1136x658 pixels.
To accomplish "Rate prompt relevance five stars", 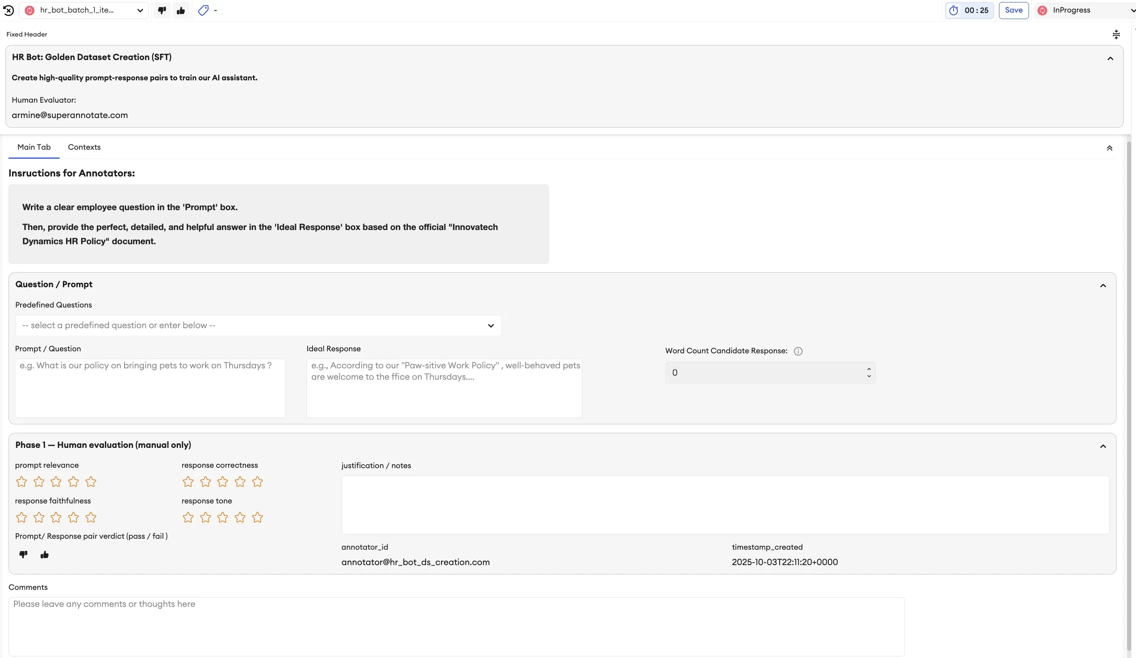I will point(90,482).
